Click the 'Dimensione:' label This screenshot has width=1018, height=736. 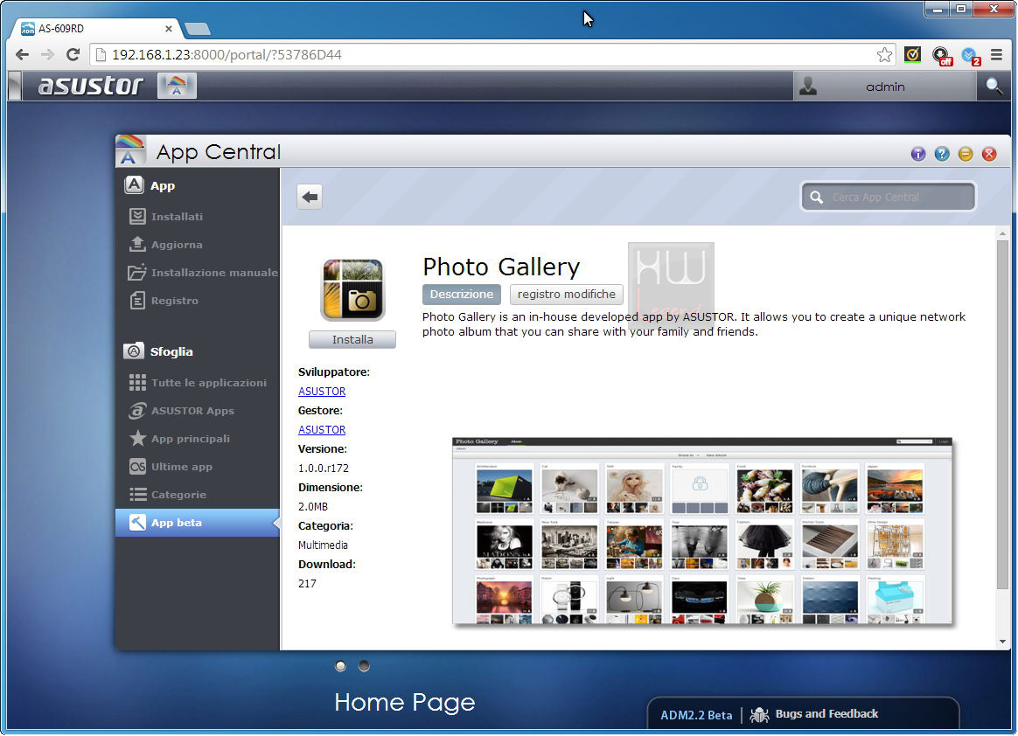point(331,488)
